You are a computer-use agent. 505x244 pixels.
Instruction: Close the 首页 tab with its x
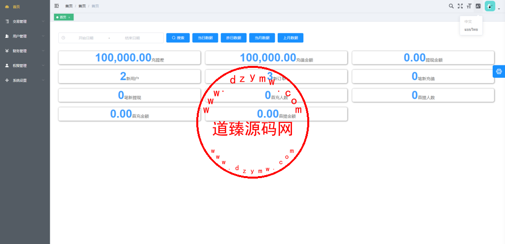[x=69, y=17]
